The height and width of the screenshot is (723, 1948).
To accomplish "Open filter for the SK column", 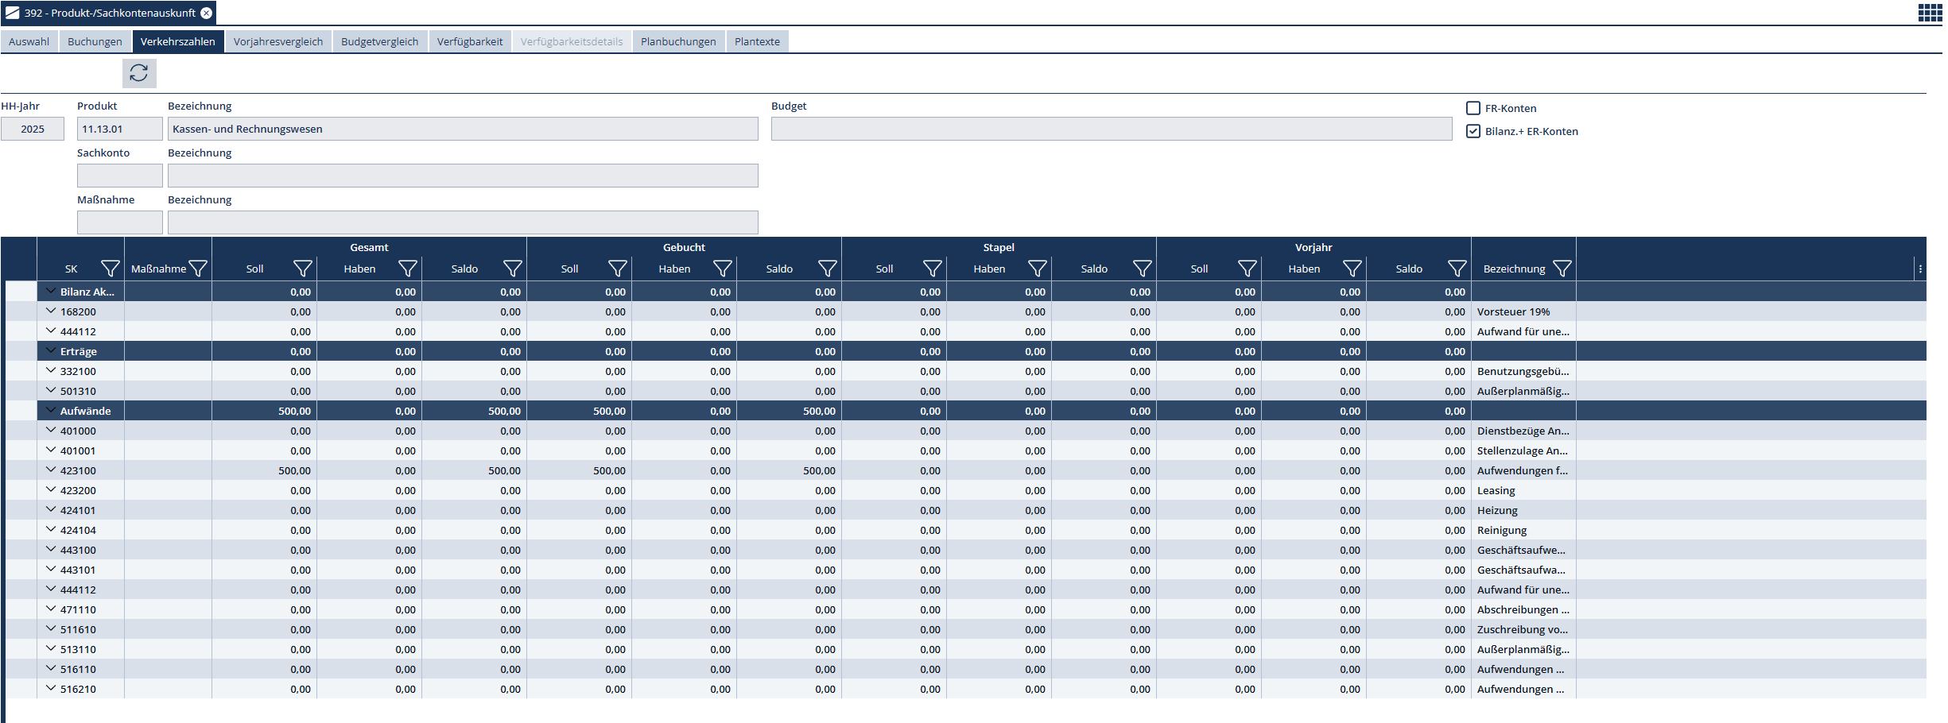I will tap(110, 269).
